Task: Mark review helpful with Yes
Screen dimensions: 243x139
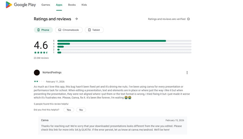Action: tap(69, 110)
